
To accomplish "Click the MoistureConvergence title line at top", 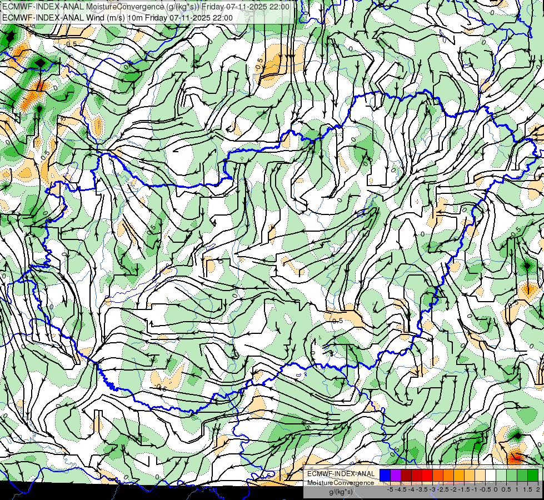I will 146,6.
